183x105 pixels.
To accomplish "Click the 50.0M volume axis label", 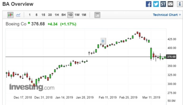I will pos(171,101).
